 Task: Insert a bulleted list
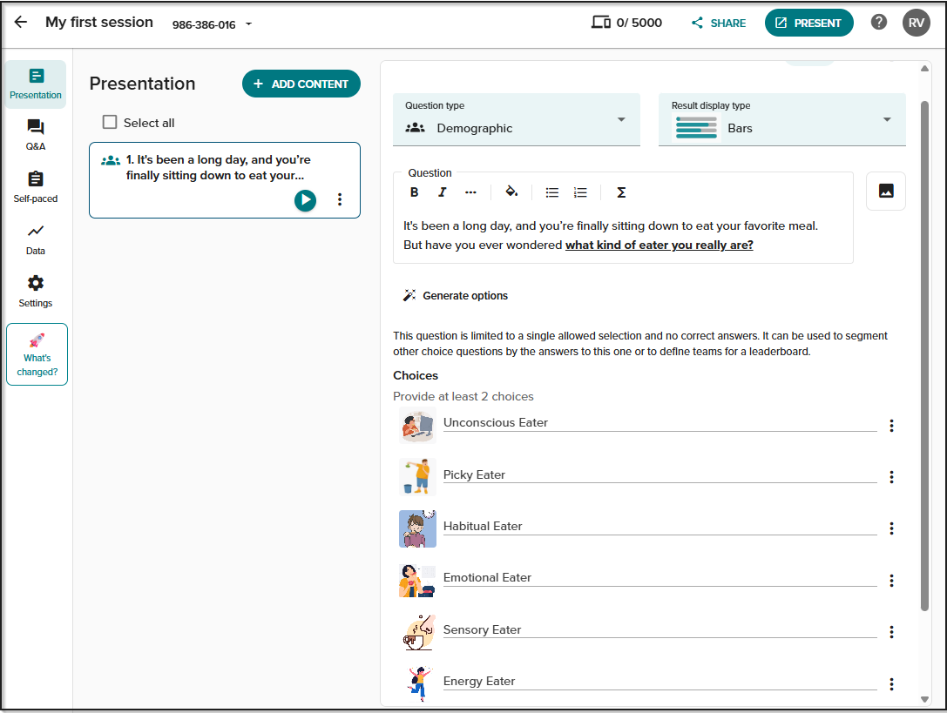click(x=552, y=192)
